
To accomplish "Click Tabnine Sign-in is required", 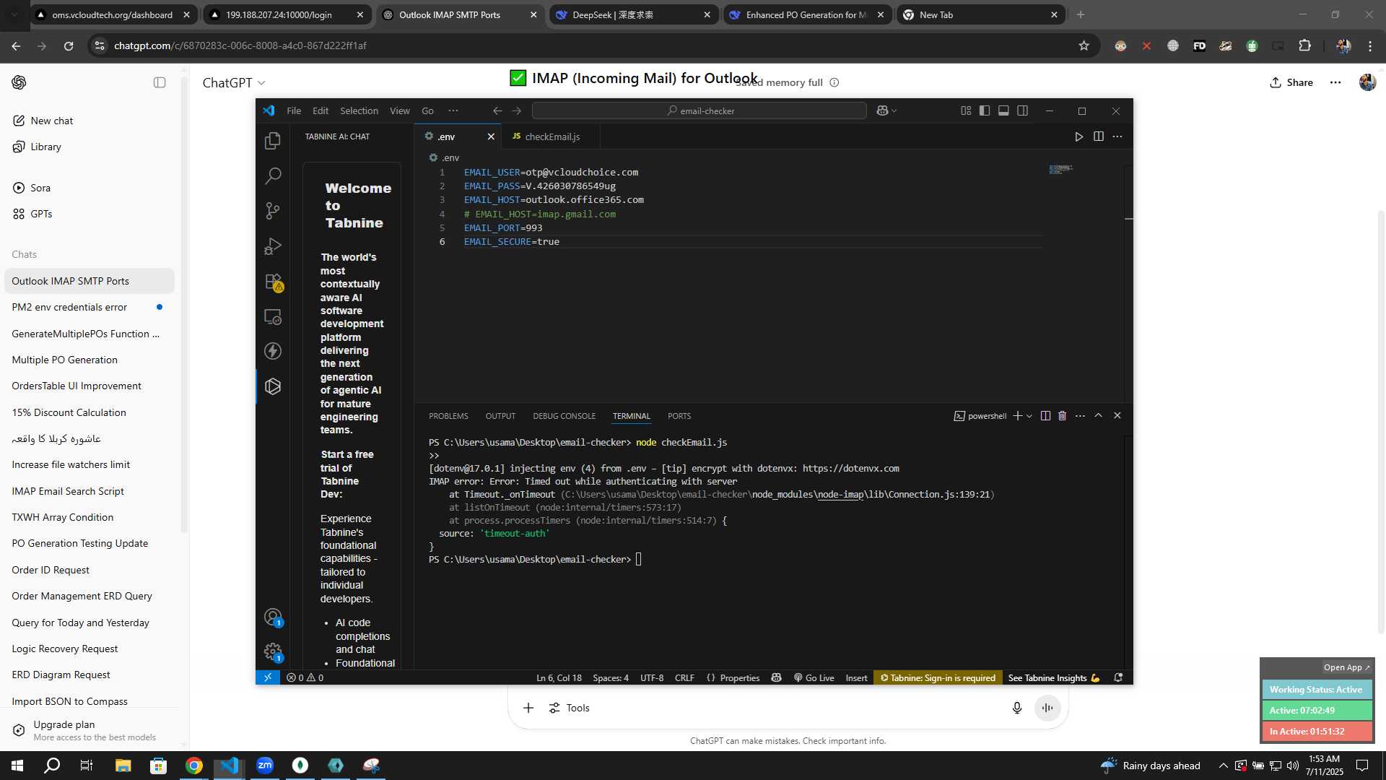I will (x=938, y=677).
